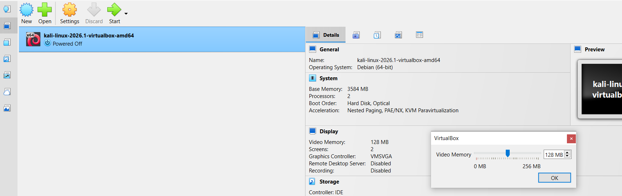Open the System section header link
Screen dimensions: 622x196
[x=328, y=78]
